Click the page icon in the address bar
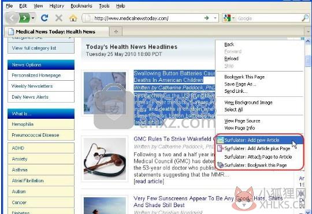The width and height of the screenshot is (312, 214). (x=87, y=18)
